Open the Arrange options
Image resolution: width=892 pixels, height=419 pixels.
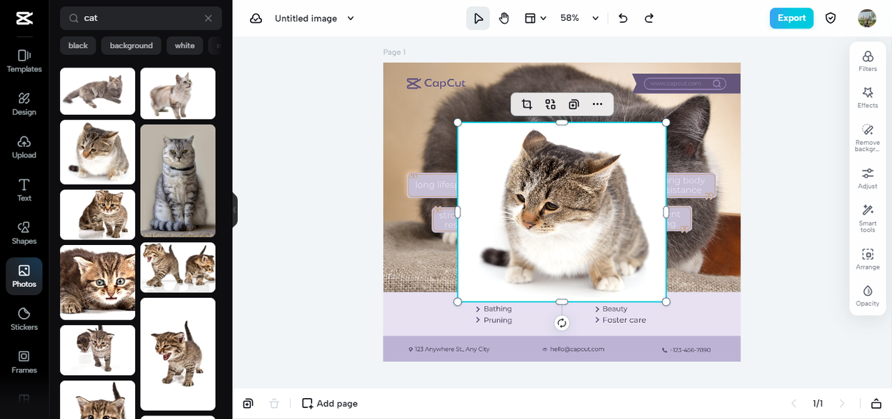click(868, 259)
